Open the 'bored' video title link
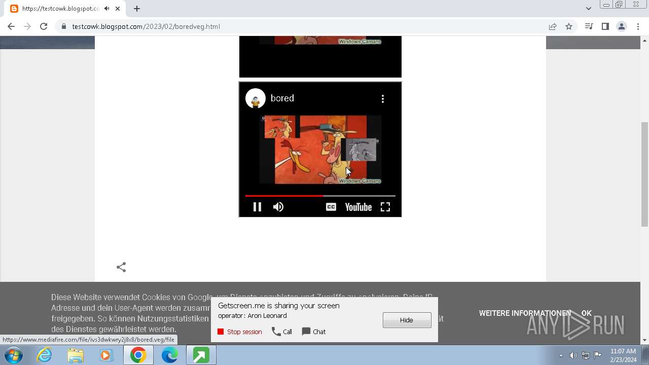This screenshot has height=365, width=649. pos(282,98)
